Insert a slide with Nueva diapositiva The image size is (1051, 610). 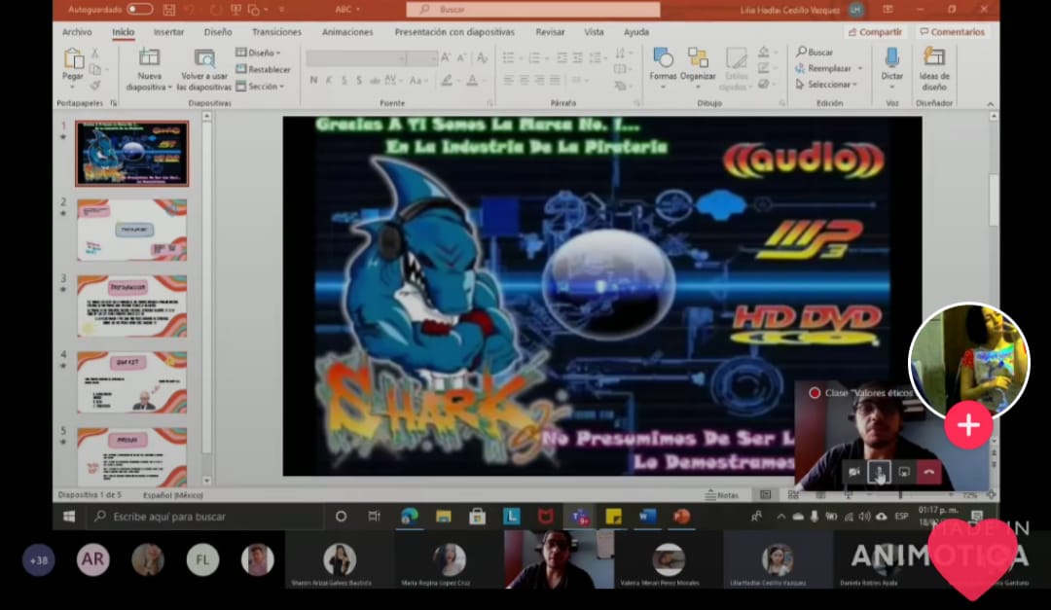coord(149,68)
